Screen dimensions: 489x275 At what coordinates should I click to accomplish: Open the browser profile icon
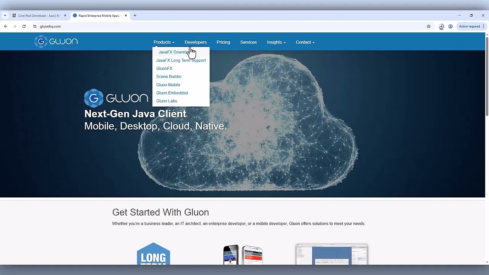[x=450, y=26]
